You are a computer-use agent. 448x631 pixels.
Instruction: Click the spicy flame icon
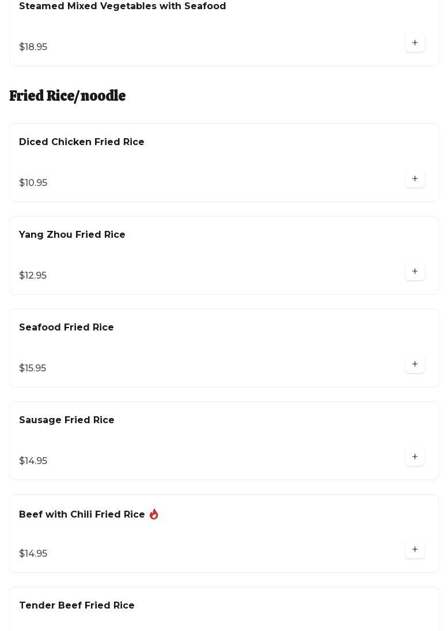point(154,514)
